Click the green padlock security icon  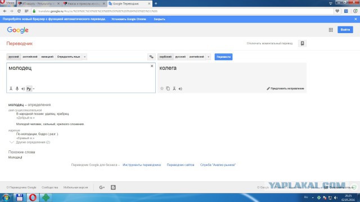(34, 11)
